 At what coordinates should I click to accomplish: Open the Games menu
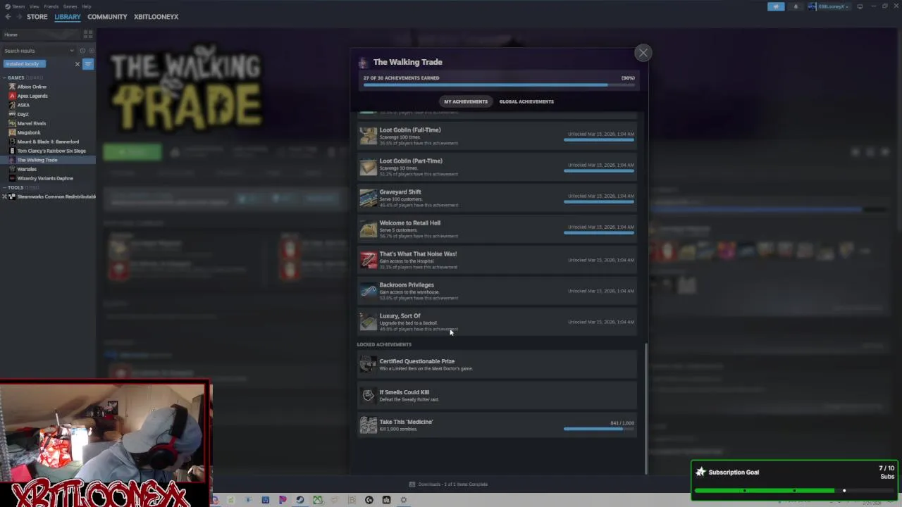(x=70, y=6)
